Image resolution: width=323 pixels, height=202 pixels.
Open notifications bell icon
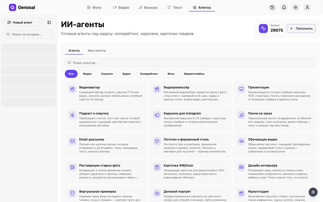pyautogui.click(x=284, y=8)
